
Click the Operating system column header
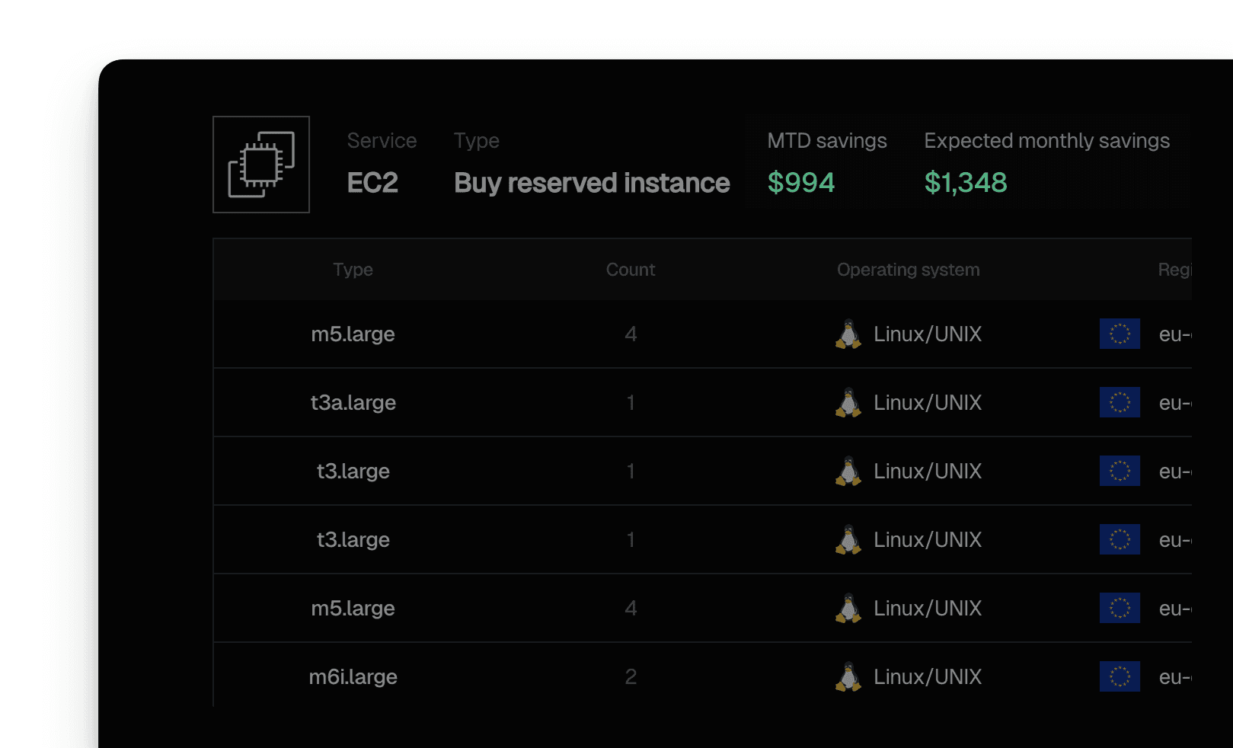pos(908,270)
